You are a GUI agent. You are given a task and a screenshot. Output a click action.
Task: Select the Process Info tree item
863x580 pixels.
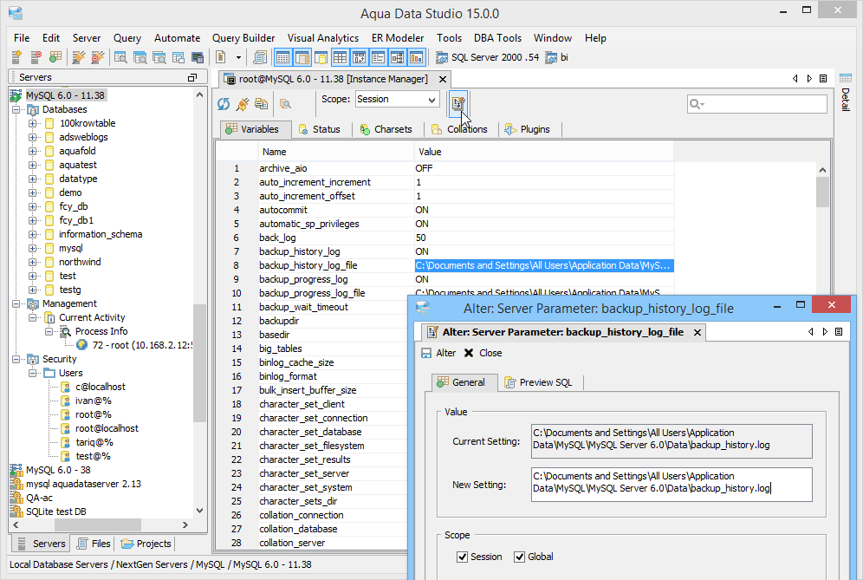pyautogui.click(x=101, y=331)
